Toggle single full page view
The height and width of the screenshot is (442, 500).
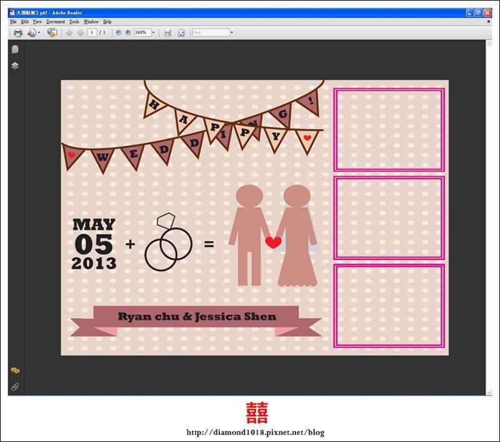[181, 33]
